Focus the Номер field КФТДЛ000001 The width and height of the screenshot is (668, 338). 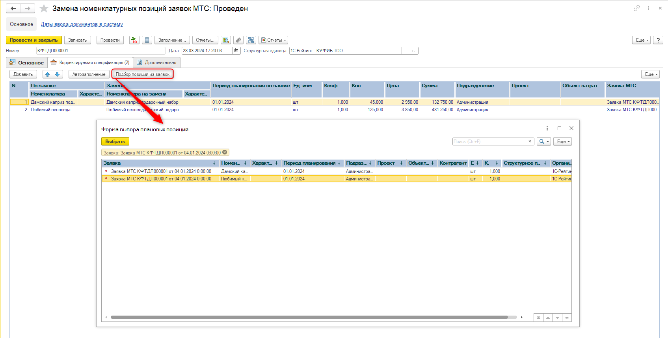pyautogui.click(x=101, y=51)
